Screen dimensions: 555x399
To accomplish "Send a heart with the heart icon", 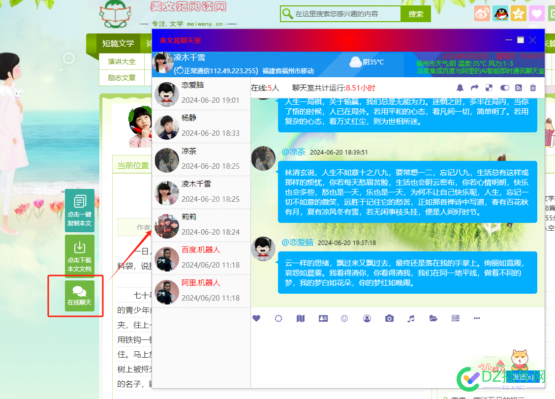I will 256,318.
